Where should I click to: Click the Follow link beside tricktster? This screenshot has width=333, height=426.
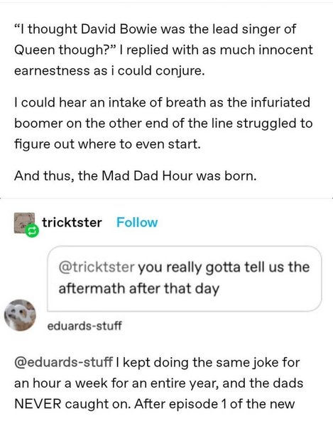tap(137, 222)
